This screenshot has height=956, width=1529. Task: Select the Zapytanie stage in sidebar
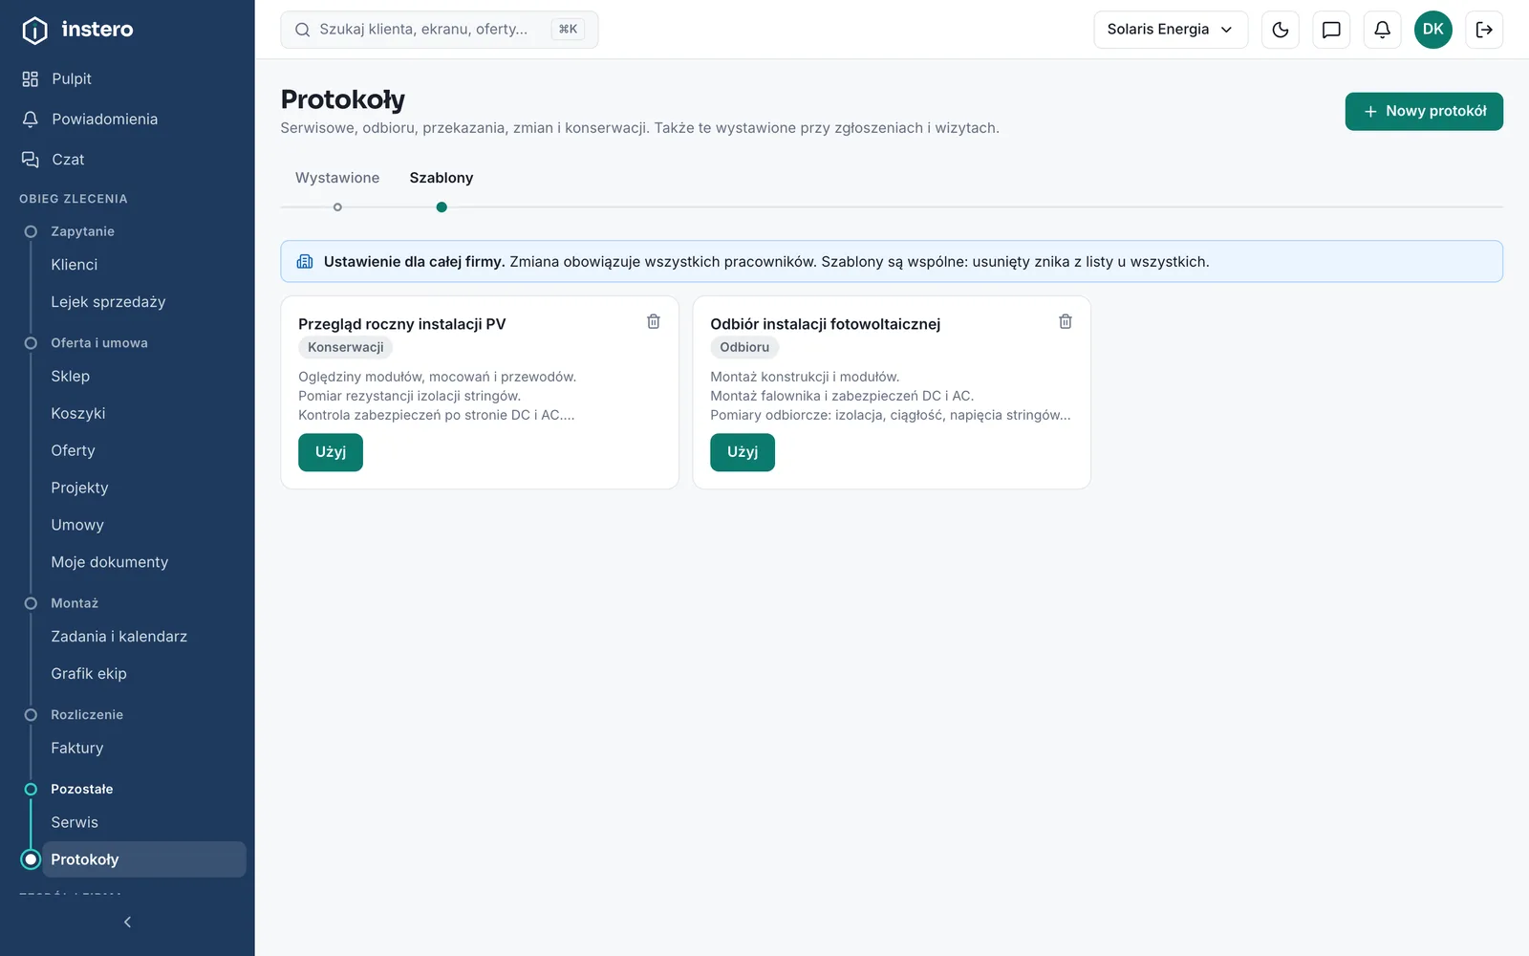tap(82, 231)
